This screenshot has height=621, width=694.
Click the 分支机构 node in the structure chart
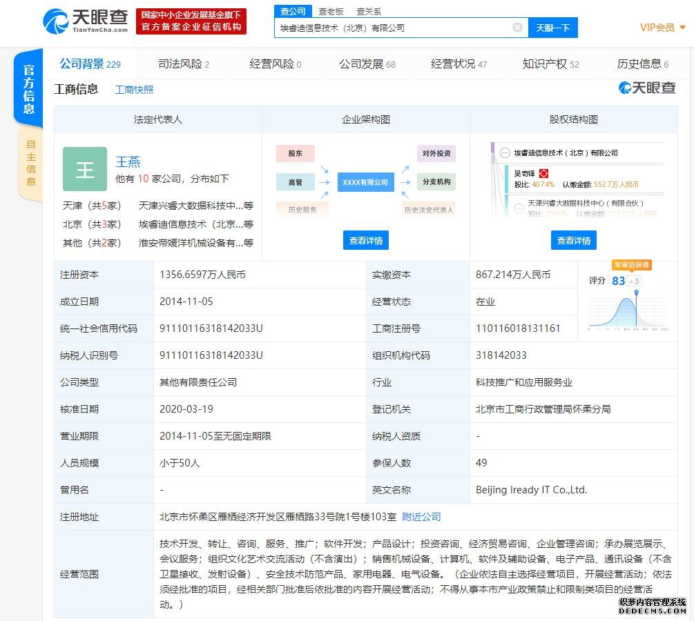pos(436,181)
